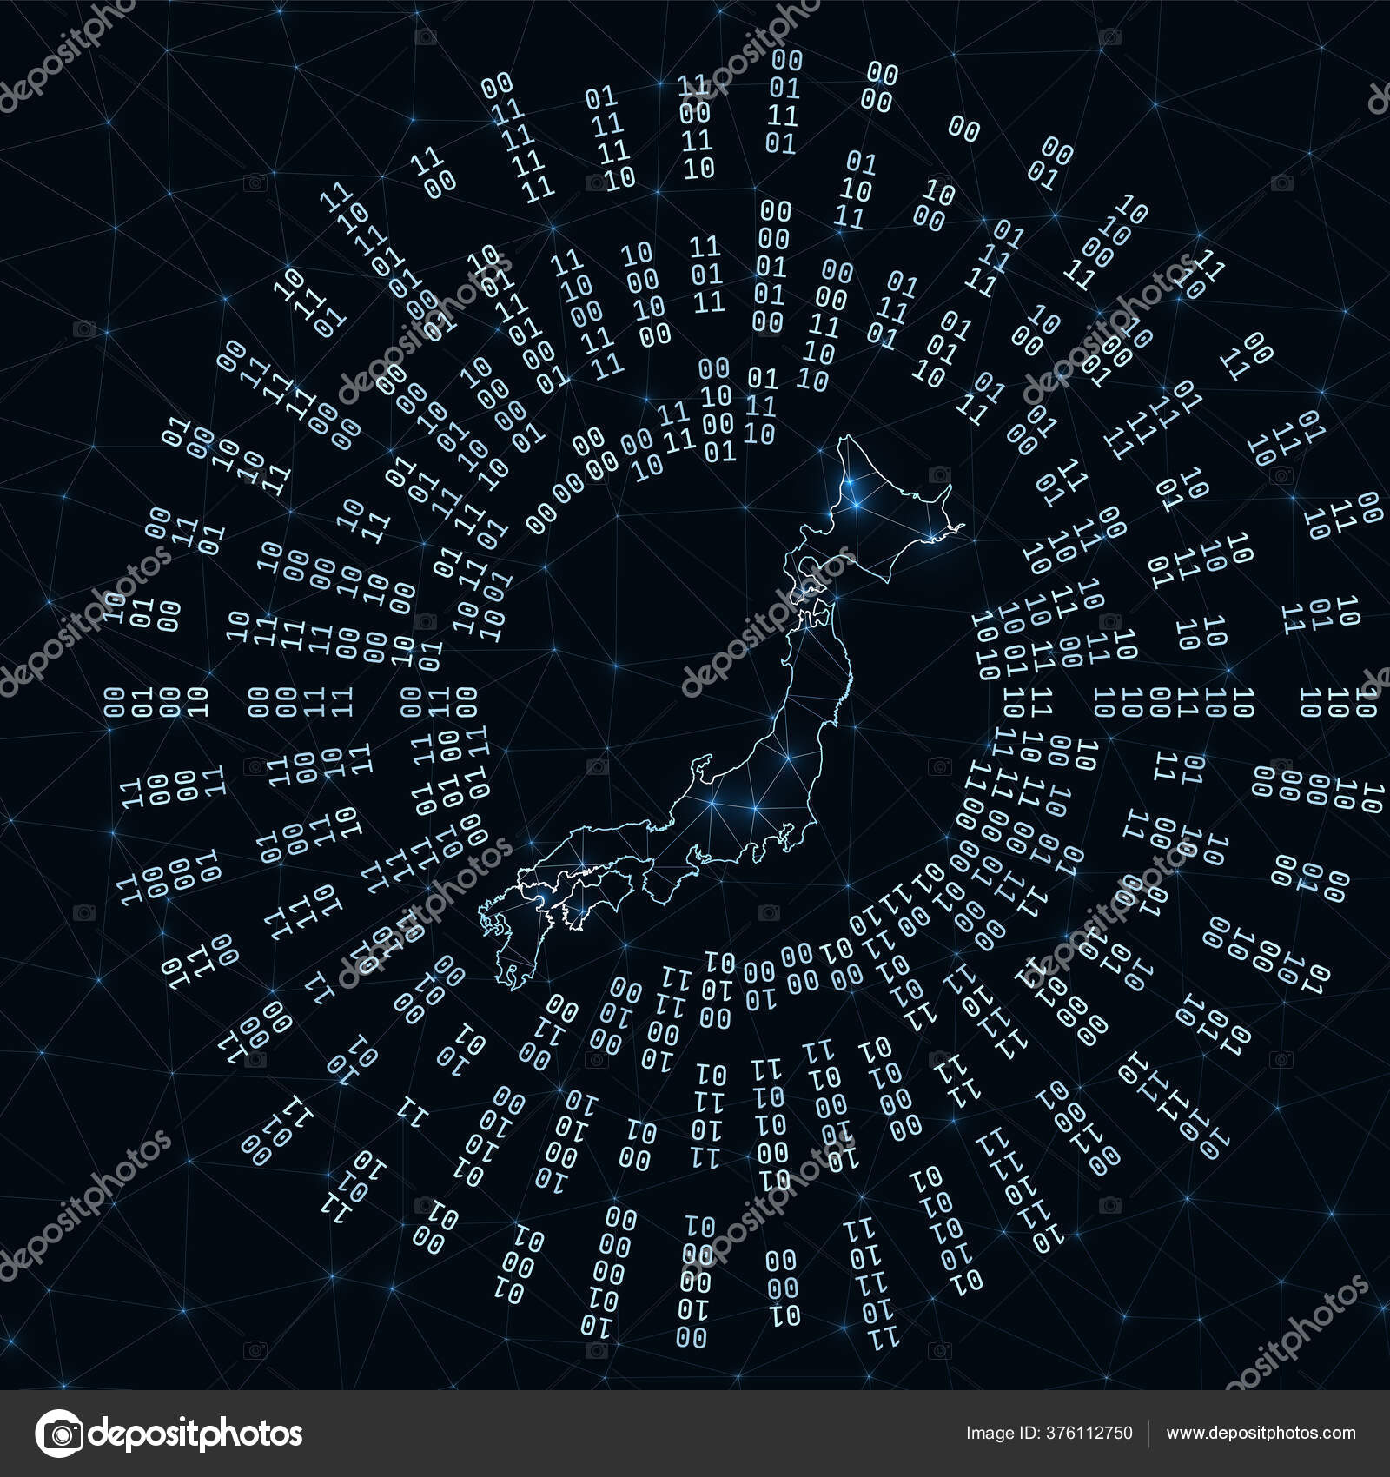Select the Hokkaido island outline
This screenshot has width=1390, height=1477.
[x=886, y=495]
